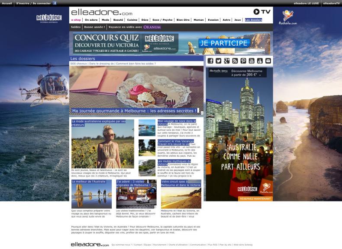342x249 pixels.
Task: Click the footer elleadore.com logo
Action: coord(90,244)
